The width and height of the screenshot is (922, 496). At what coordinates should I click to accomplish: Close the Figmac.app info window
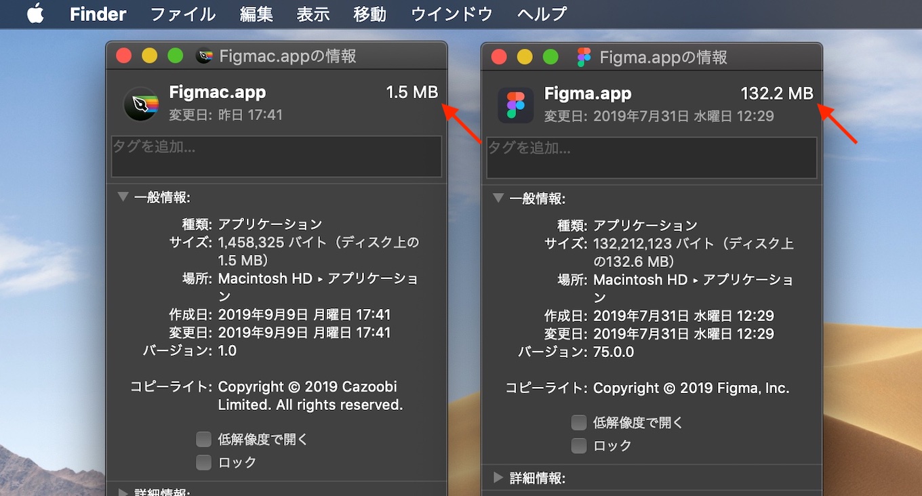pos(123,56)
